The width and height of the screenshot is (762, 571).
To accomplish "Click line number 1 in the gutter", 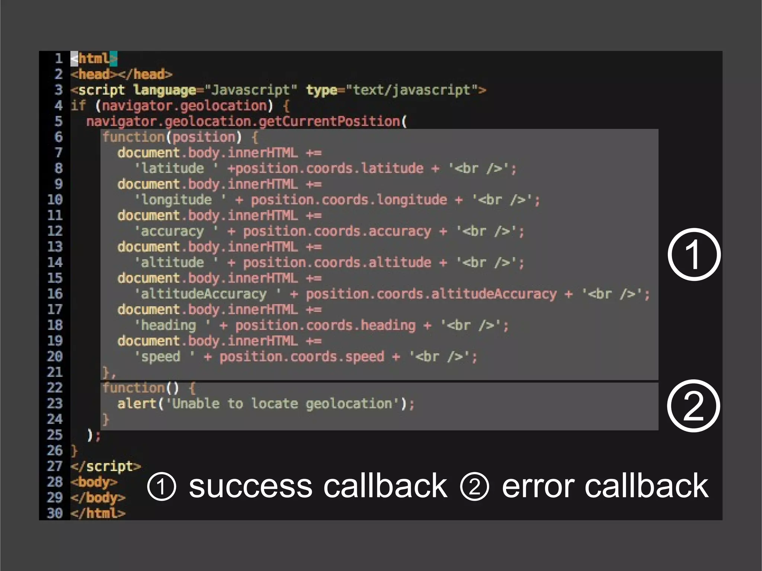I will click(58, 58).
